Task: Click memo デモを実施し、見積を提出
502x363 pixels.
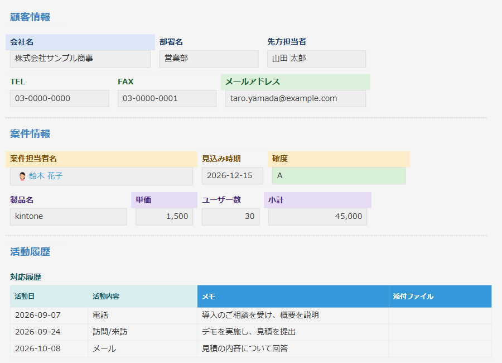Action: [248, 332]
